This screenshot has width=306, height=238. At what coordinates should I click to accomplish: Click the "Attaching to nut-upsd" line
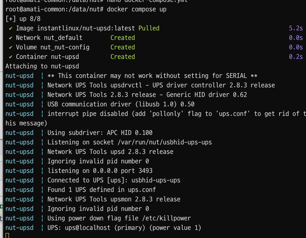pos(42,66)
